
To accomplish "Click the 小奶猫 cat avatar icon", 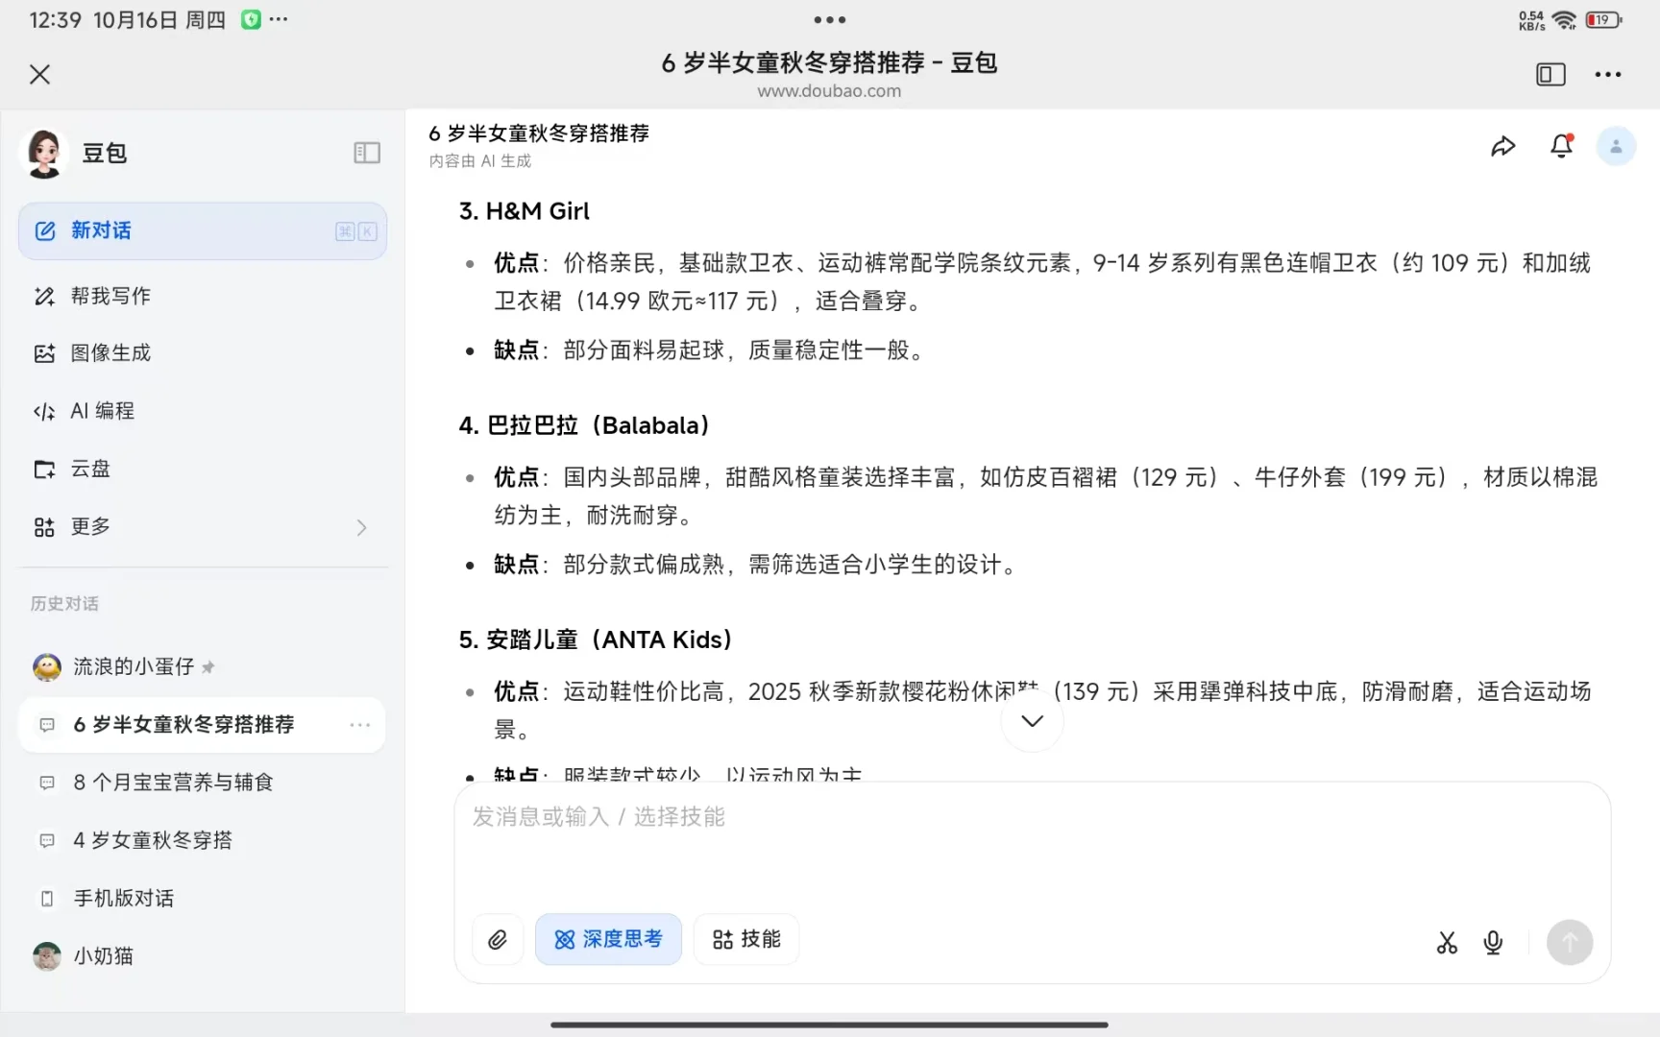I will (x=47, y=956).
